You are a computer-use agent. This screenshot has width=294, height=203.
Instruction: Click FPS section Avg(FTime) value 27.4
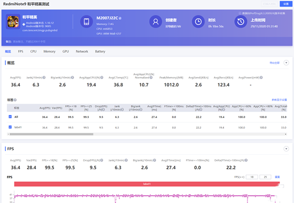tap(171, 168)
